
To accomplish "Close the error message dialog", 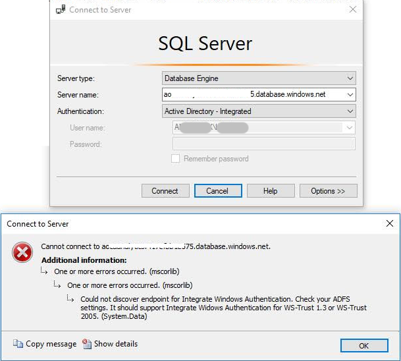I will pos(390,223).
